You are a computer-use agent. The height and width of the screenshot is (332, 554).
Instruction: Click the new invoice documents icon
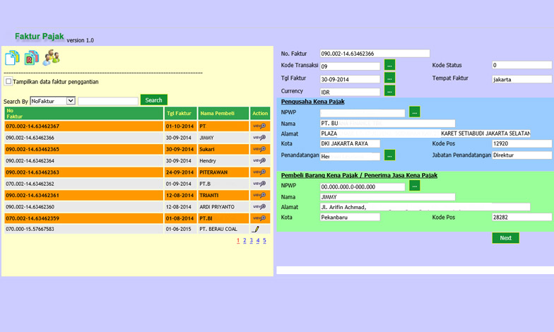pos(12,59)
